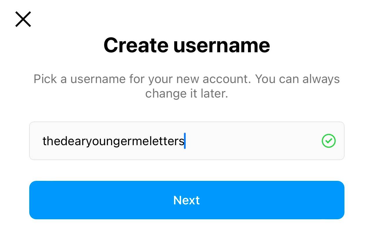Image resolution: width=374 pixels, height=250 pixels.
Task: Click the Pick a username description text
Action: coord(187,86)
